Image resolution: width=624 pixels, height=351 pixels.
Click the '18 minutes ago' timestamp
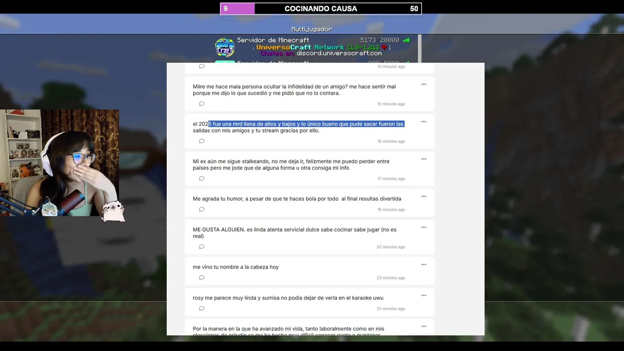(391, 210)
